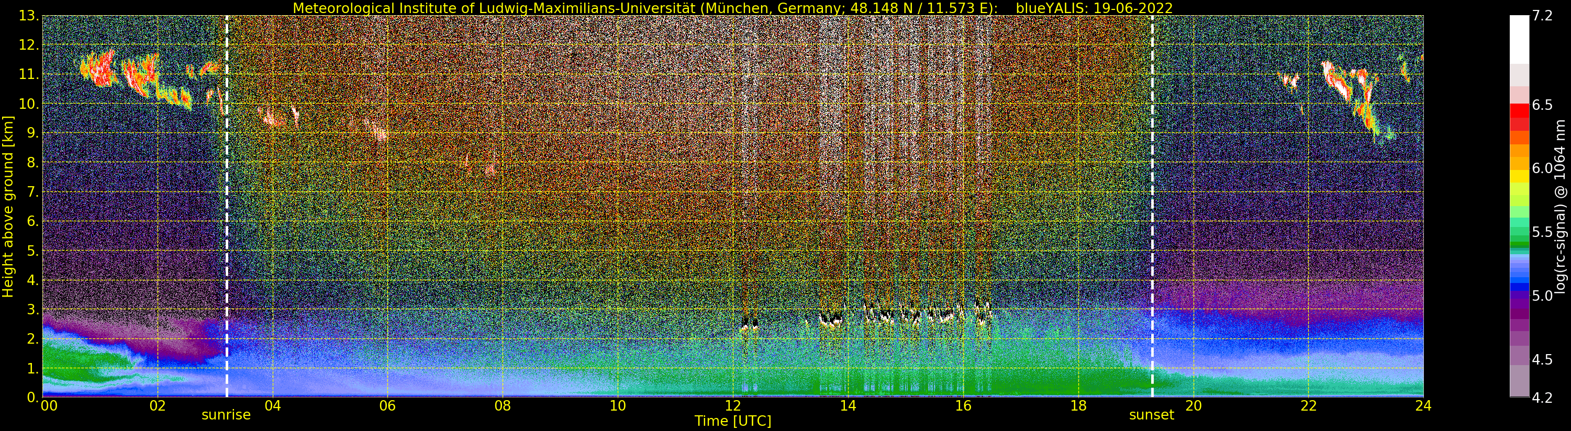Image resolution: width=1571 pixels, height=431 pixels.
Task: Click the height axis tick '8.'
Action: click(33, 162)
